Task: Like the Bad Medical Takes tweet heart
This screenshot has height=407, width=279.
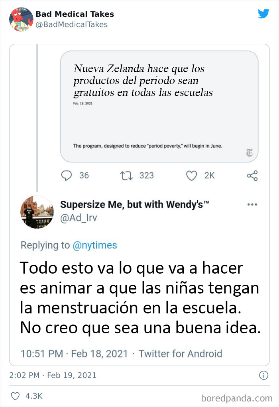Action: tap(15, 396)
